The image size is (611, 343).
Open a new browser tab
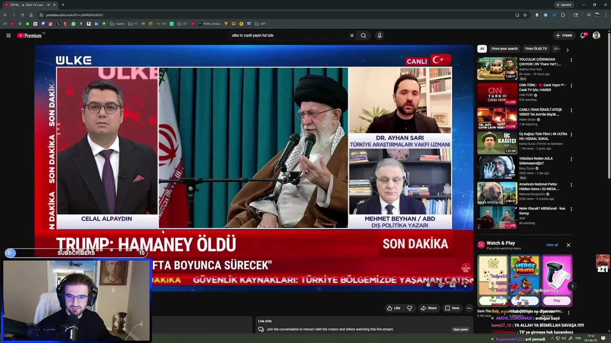pos(63,5)
